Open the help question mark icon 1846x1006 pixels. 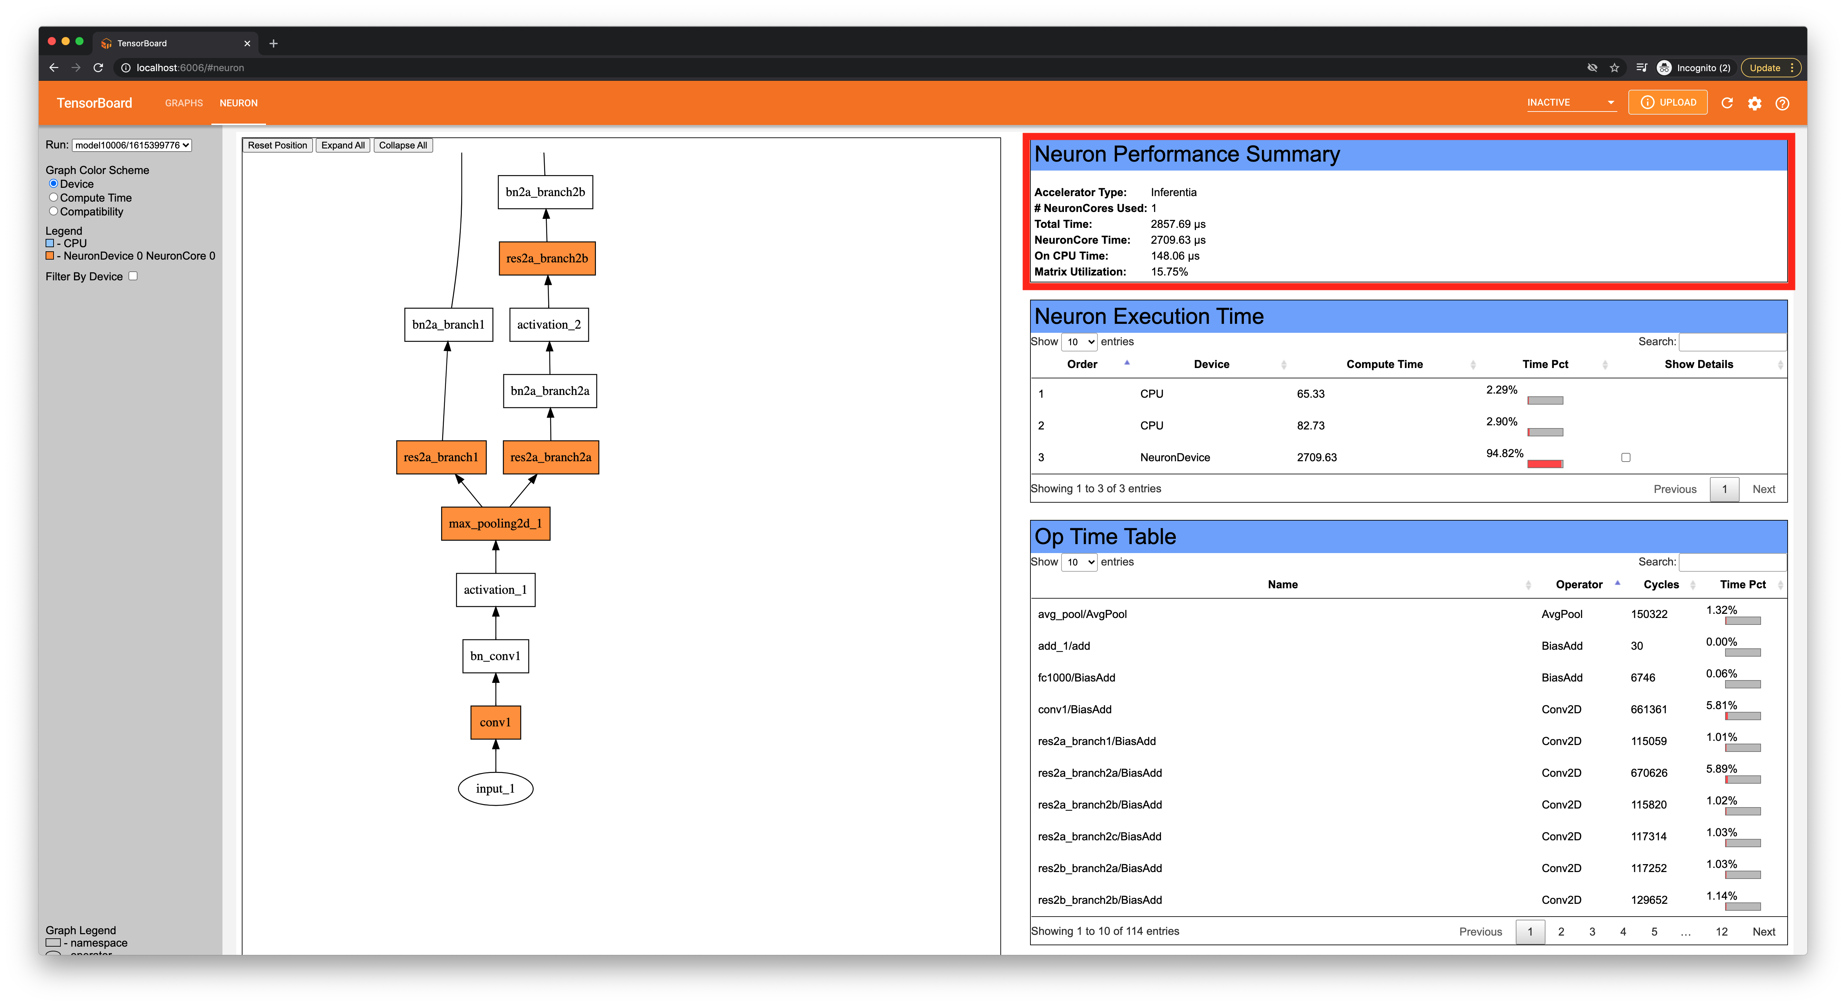1782,103
